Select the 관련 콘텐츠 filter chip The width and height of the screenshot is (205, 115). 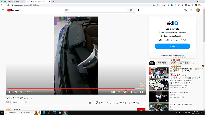pyautogui.click(x=162, y=63)
